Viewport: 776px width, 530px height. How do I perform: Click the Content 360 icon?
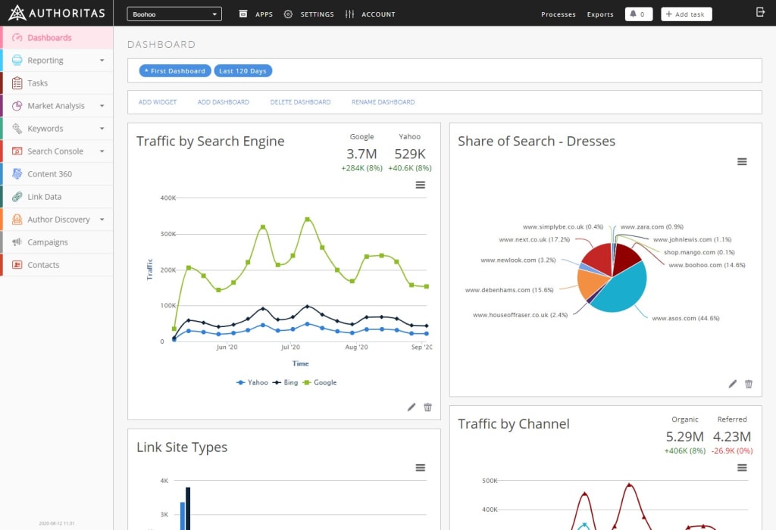pos(17,174)
